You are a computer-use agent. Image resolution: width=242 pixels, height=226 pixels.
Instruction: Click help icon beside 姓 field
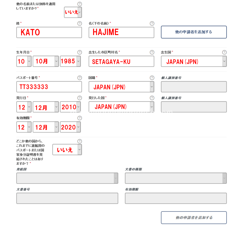(80, 24)
